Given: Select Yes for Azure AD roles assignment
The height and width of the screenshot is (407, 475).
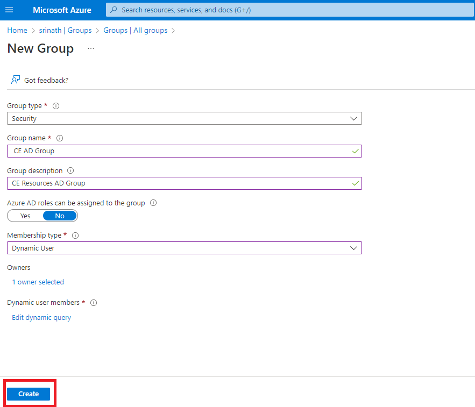Looking at the screenshot, I should coord(25,216).
